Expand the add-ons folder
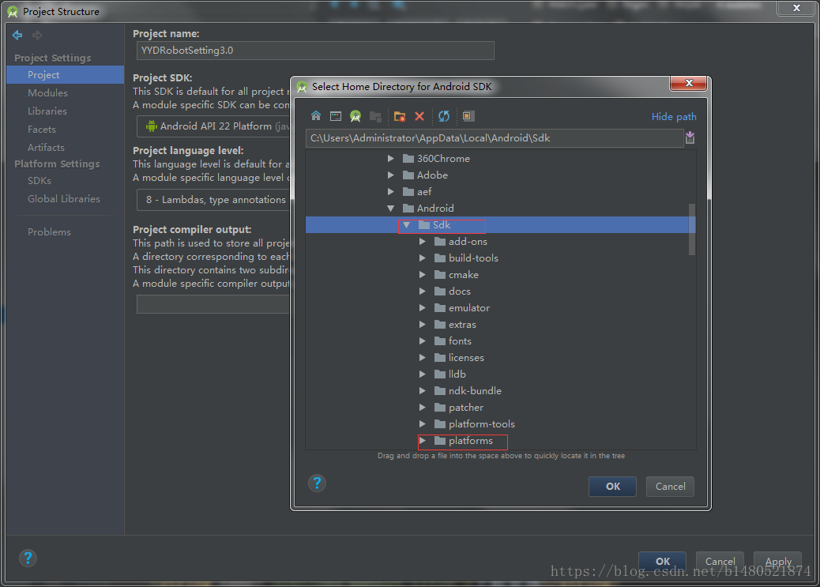820x587 pixels. [423, 241]
